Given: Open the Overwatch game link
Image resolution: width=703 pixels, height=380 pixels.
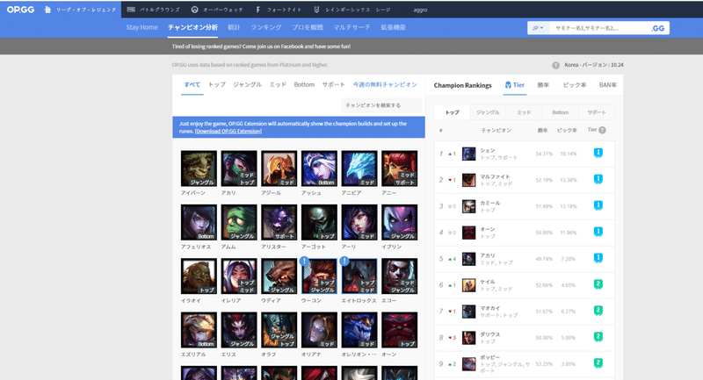Looking at the screenshot, I should (217, 10).
